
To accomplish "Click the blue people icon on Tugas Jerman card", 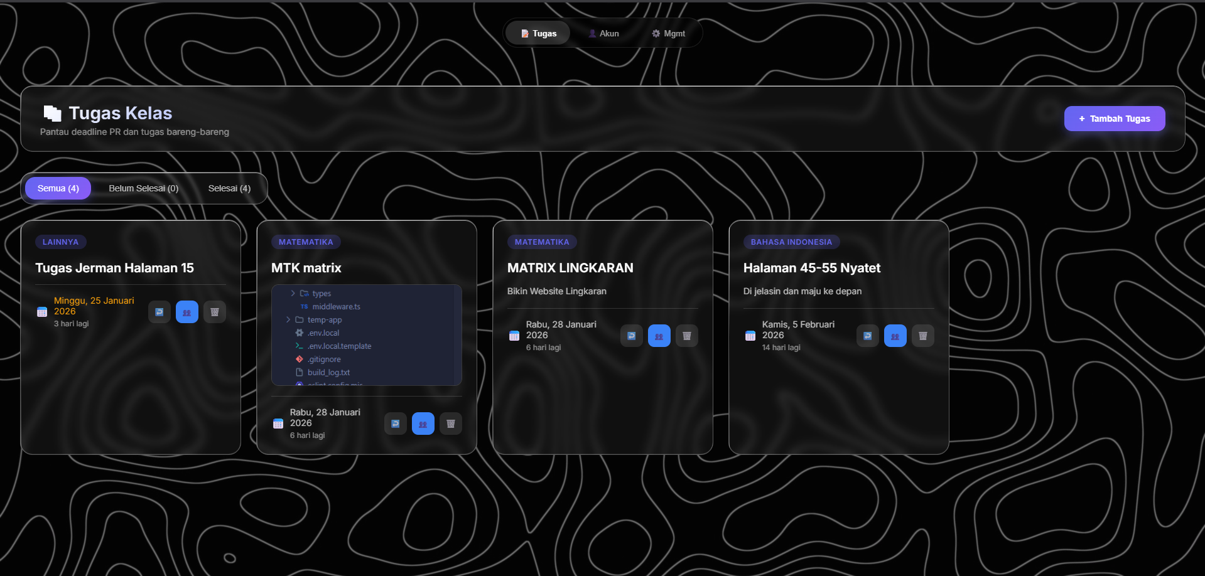I will [x=187, y=312].
